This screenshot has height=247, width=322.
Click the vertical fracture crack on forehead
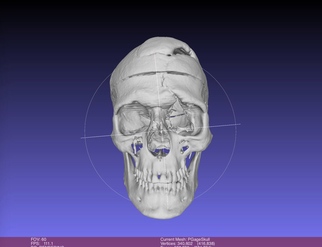coord(164,81)
